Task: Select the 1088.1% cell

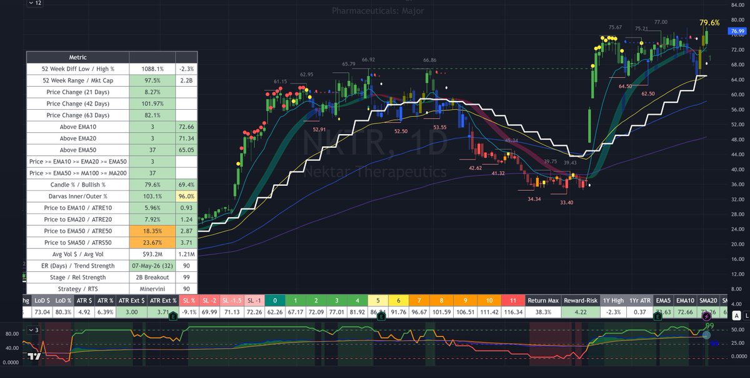Action: pyautogui.click(x=152, y=69)
